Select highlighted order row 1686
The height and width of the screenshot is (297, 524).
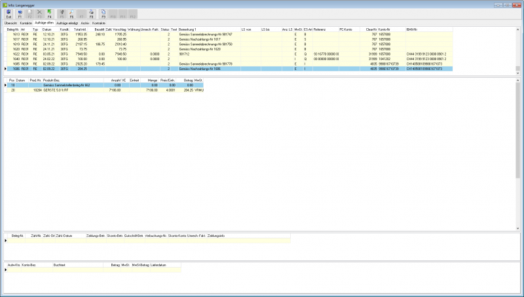point(230,69)
